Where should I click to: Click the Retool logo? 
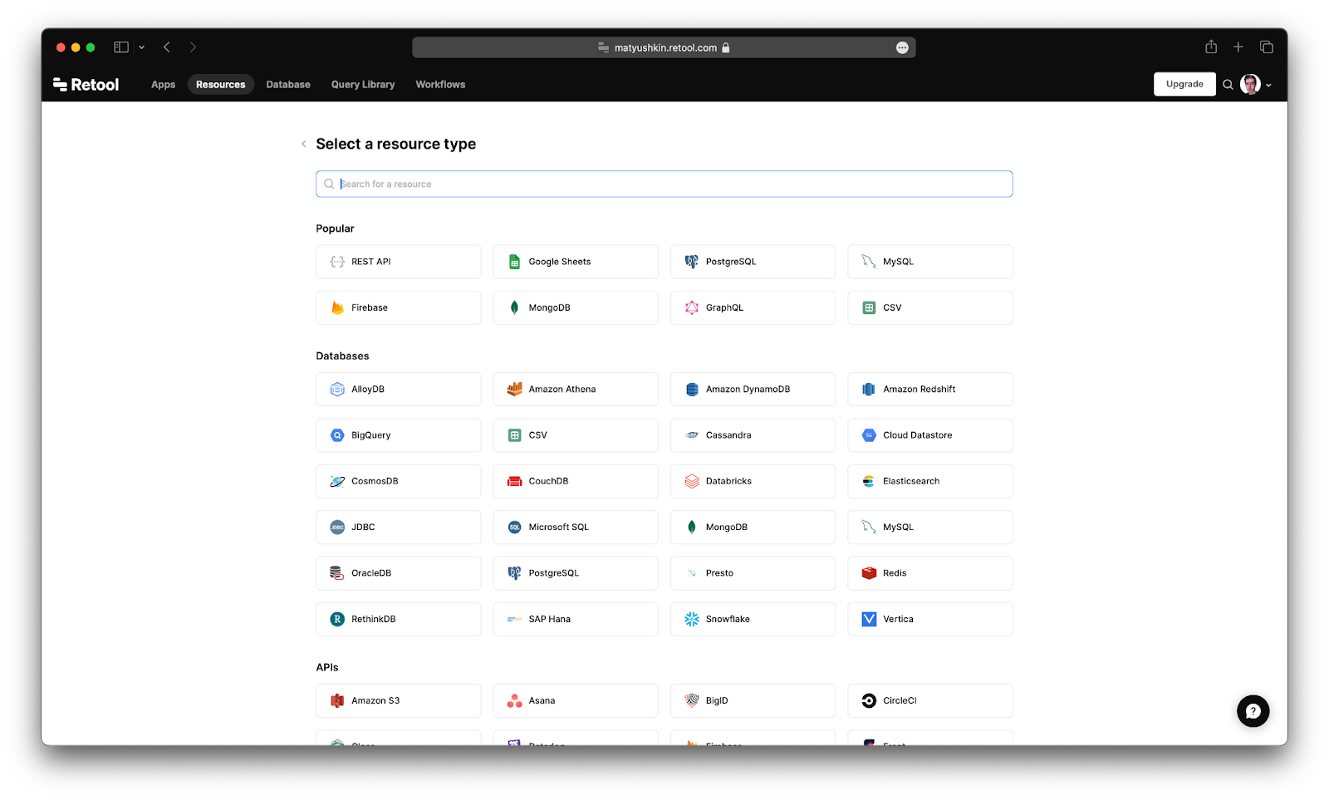click(x=86, y=85)
